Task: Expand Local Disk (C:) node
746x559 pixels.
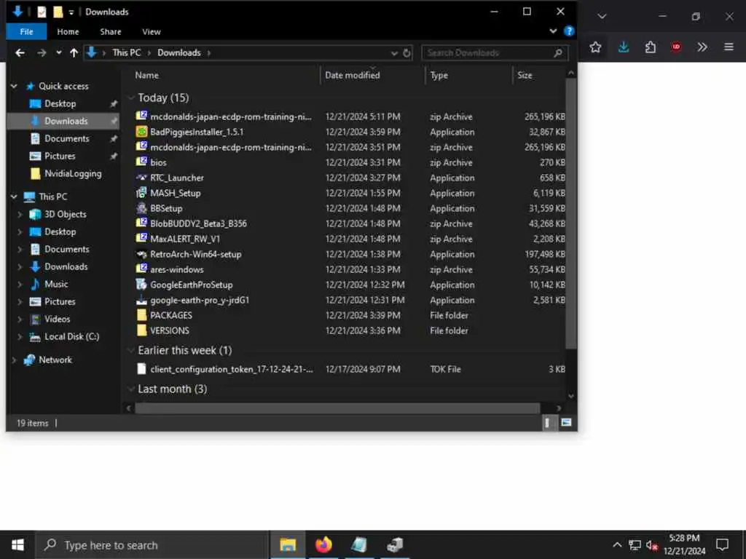Action: coord(20,336)
